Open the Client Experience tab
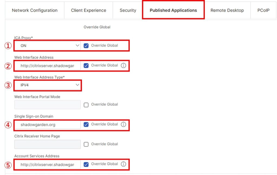This screenshot has height=175, width=277. (x=88, y=10)
